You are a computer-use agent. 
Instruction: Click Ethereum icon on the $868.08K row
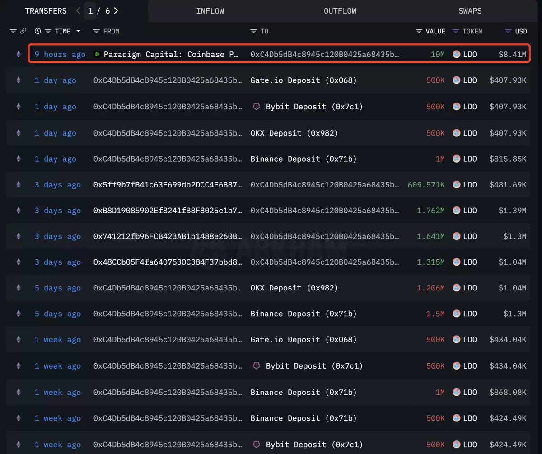click(19, 393)
